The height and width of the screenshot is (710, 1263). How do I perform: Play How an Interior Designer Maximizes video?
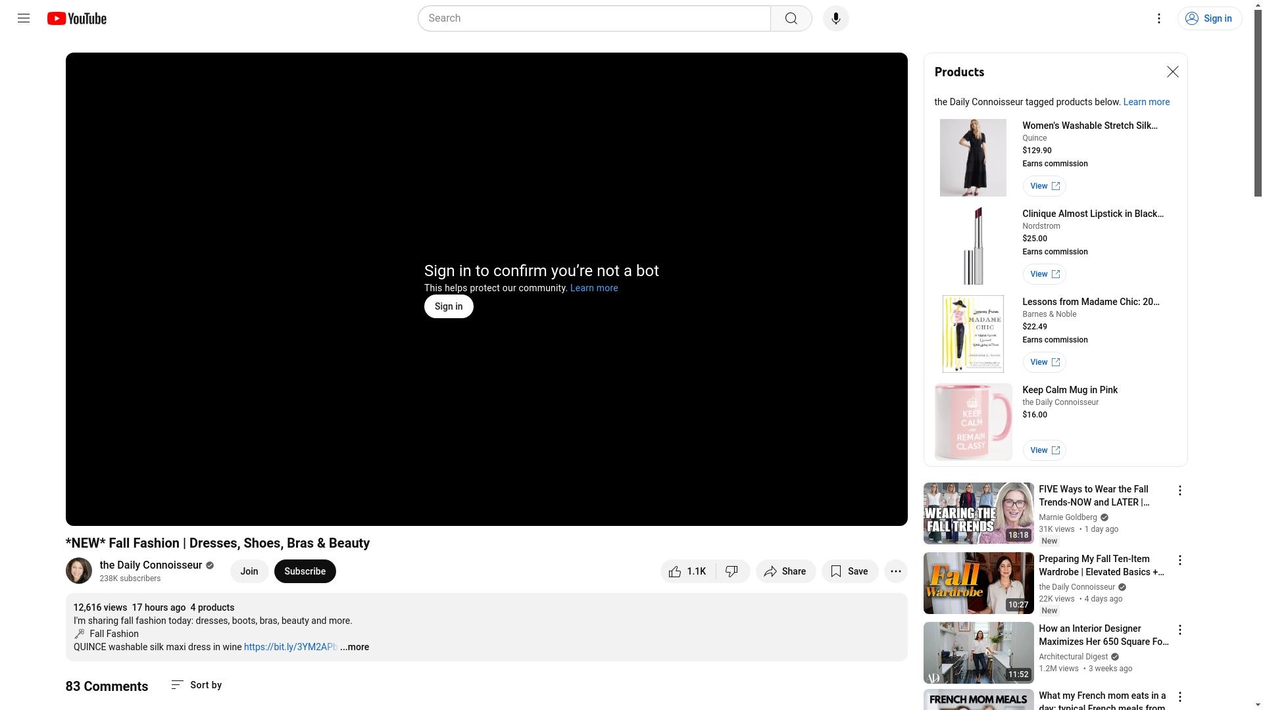(x=979, y=653)
